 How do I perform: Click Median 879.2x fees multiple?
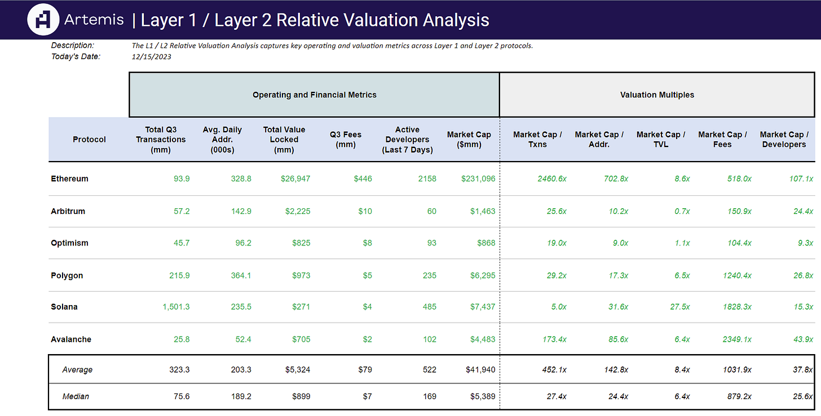739,396
